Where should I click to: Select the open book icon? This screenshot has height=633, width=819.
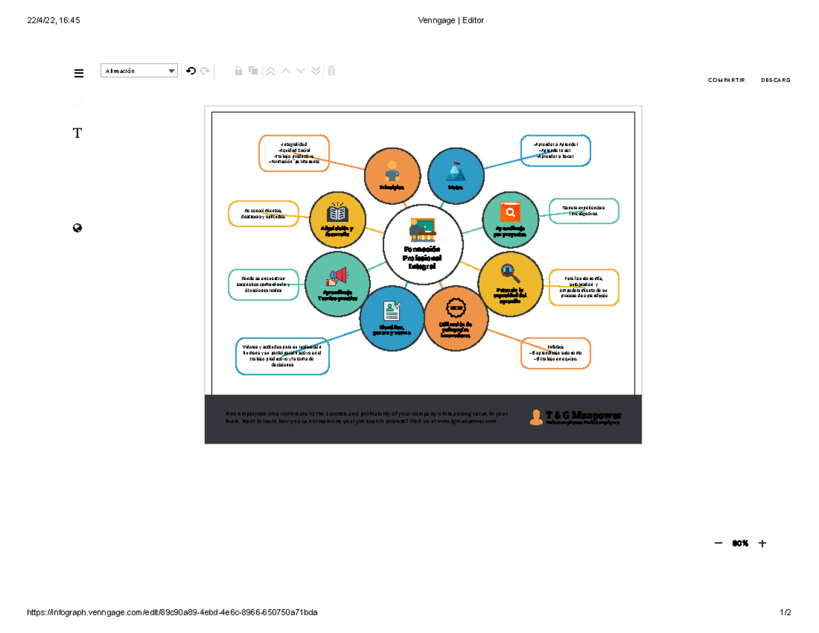(339, 212)
